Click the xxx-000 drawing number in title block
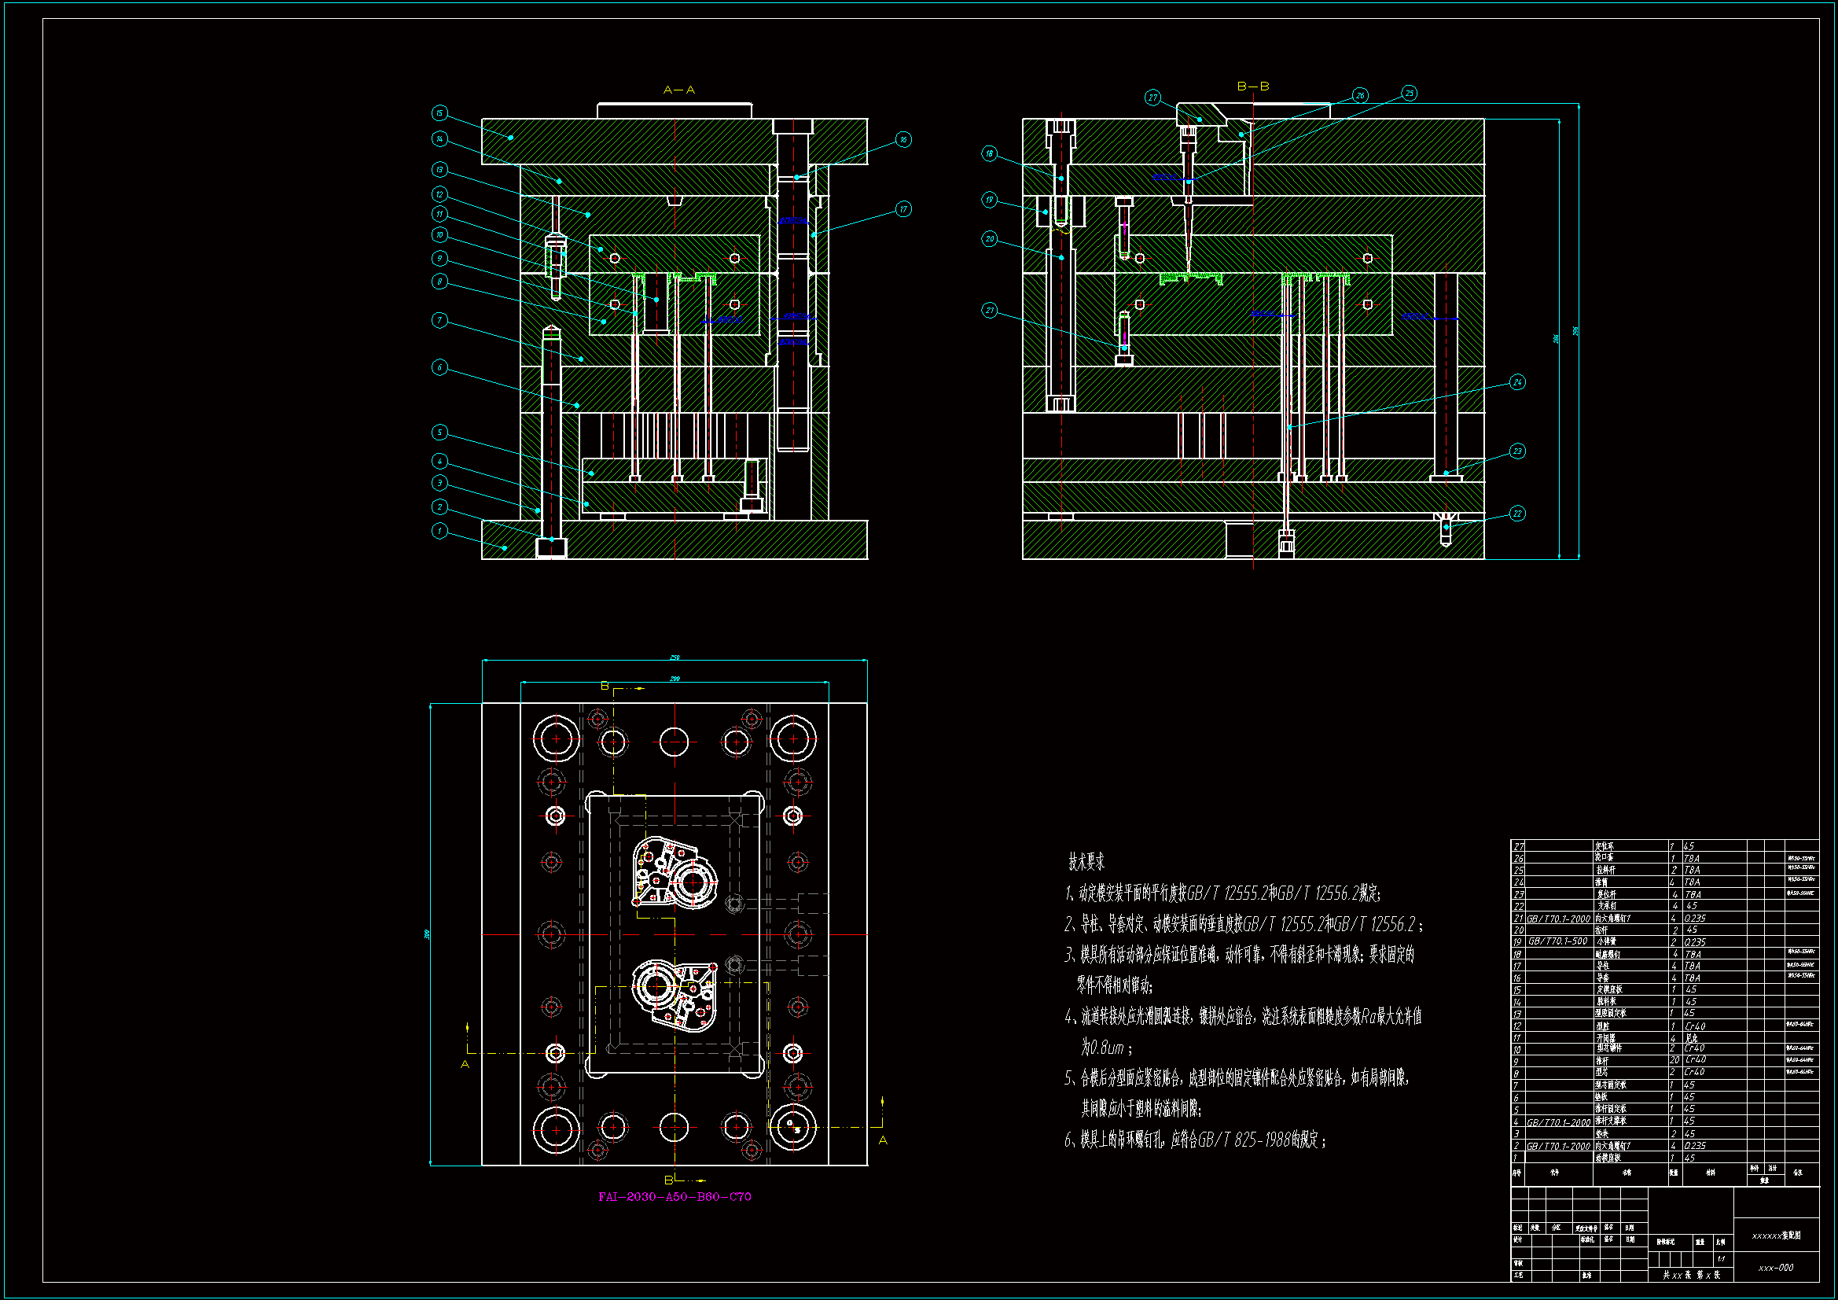 tap(1776, 1268)
